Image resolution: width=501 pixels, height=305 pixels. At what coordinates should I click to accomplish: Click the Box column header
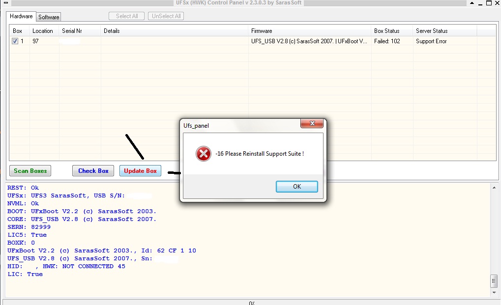(x=19, y=31)
